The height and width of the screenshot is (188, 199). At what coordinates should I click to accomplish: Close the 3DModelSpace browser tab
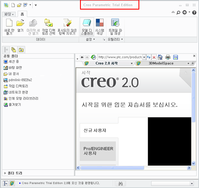(x=188, y=63)
